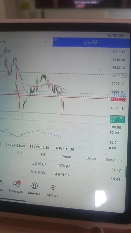Tap the red notification badge on Mensajes
This screenshot has width=131, height=233.
19,182
